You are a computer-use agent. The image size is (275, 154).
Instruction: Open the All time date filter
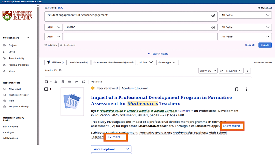tap(146, 63)
